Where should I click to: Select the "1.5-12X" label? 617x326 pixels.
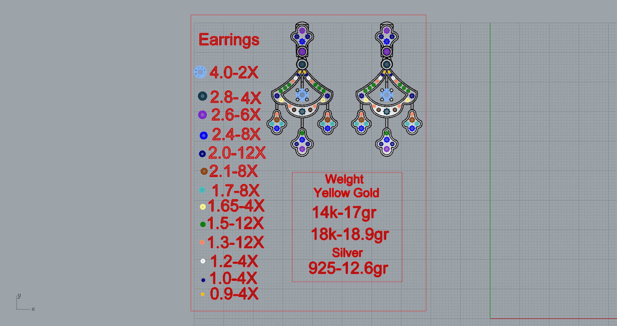(235, 223)
